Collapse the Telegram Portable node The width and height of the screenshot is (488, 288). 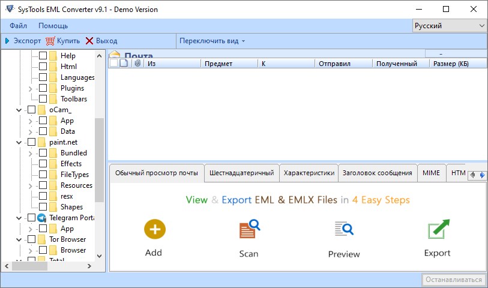[19, 218]
